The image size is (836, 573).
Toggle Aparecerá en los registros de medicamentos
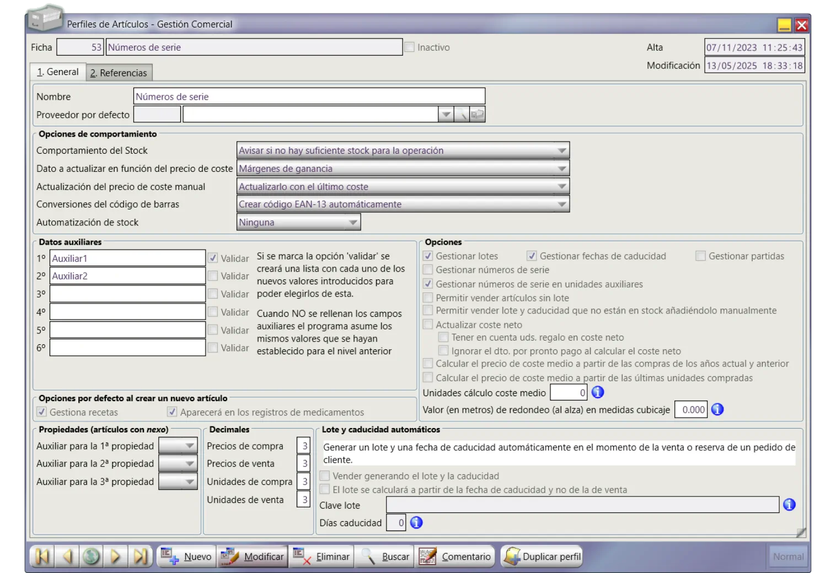click(172, 412)
